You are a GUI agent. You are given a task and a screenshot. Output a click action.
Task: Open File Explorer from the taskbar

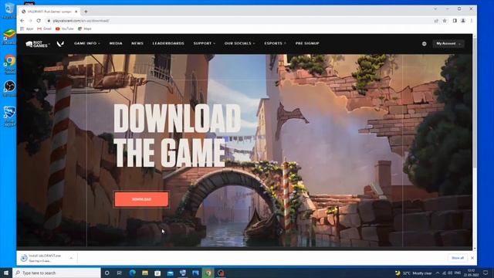pyautogui.click(x=145, y=273)
